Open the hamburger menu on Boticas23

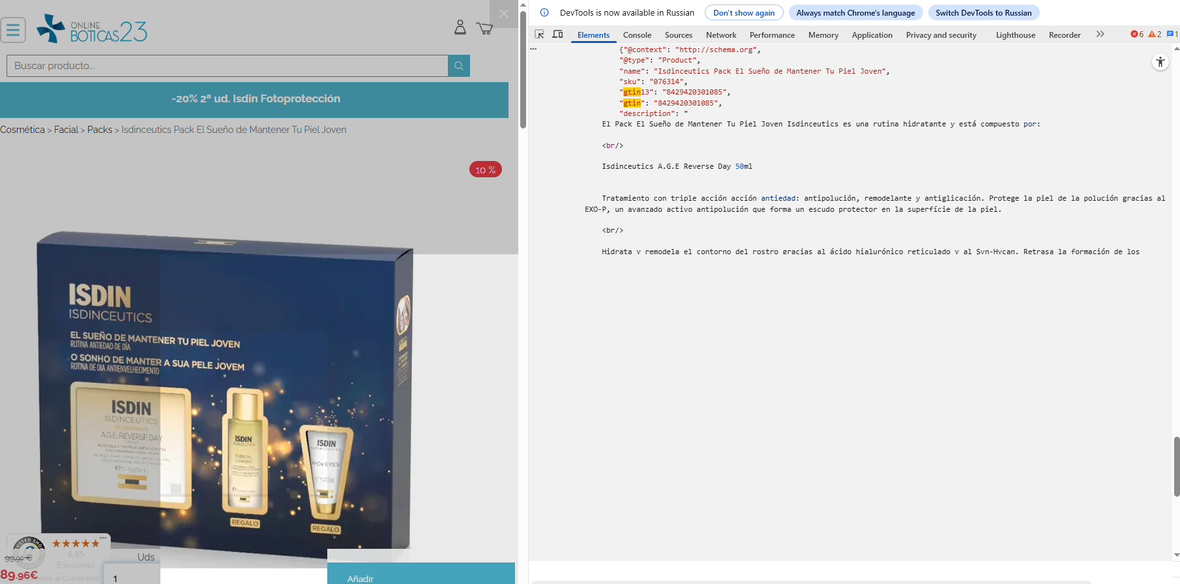tap(13, 30)
